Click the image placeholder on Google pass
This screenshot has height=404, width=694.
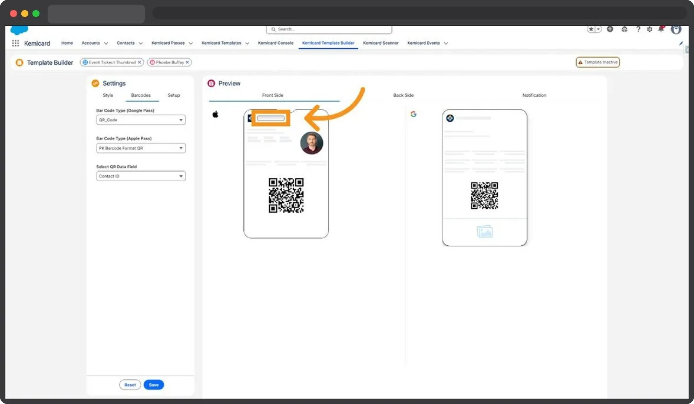(x=485, y=231)
